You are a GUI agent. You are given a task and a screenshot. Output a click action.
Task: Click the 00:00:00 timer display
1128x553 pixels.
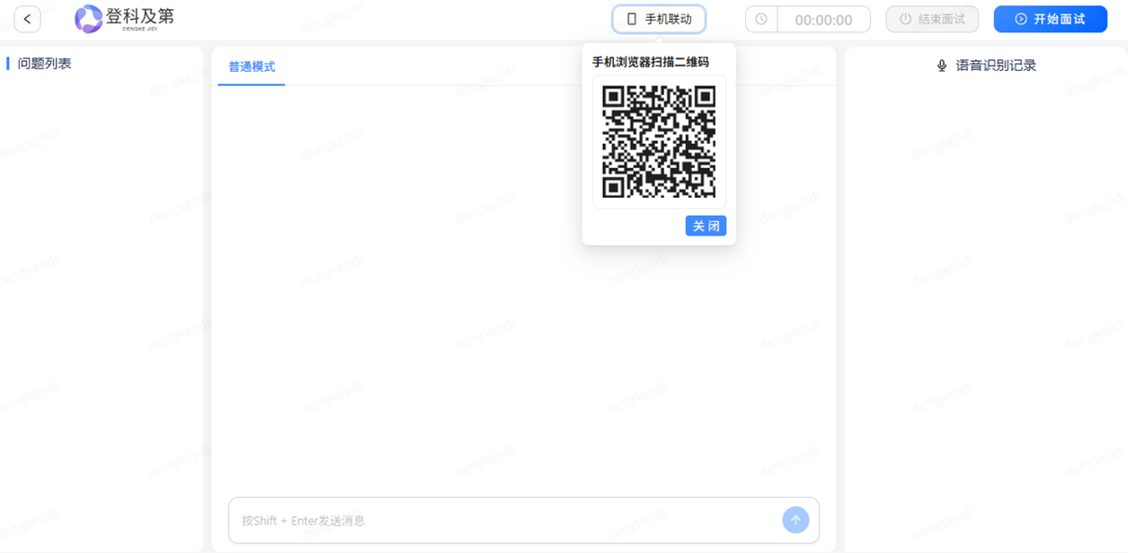coord(823,19)
